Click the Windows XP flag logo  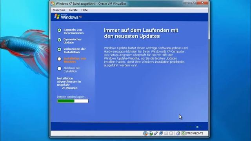[x=57, y=16]
